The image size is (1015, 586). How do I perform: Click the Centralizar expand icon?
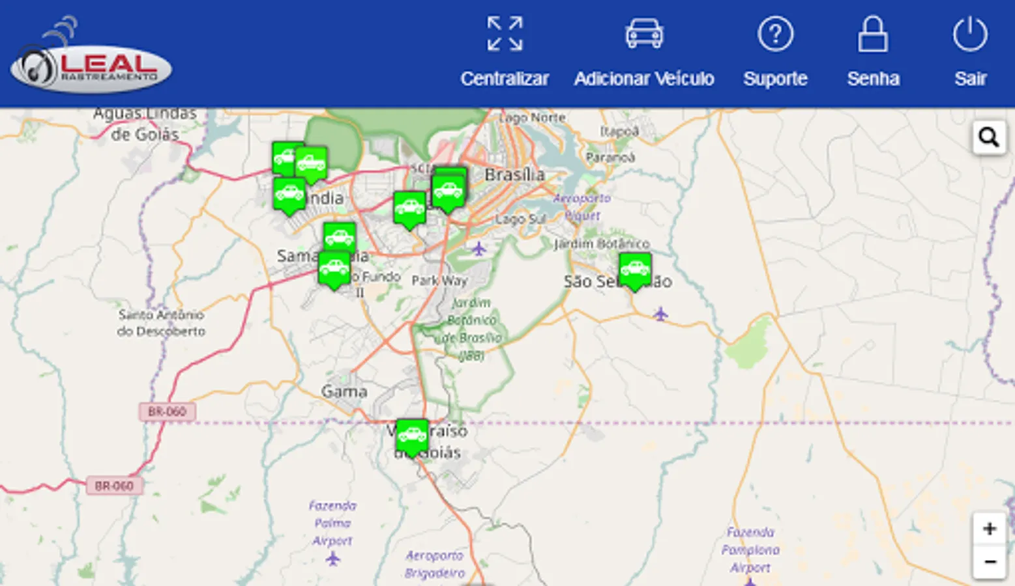click(x=505, y=33)
